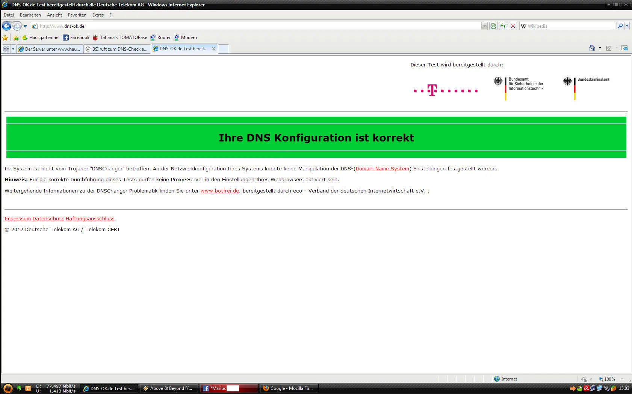Switch to the BSI ruft zum DNS-Check tab
Viewport: 632px width, 394px height.
tap(117, 49)
